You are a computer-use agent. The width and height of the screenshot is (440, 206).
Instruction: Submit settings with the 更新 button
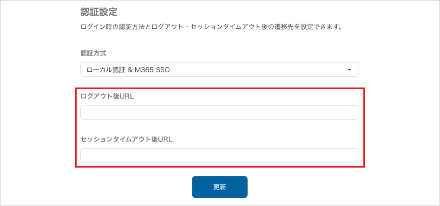[219, 187]
